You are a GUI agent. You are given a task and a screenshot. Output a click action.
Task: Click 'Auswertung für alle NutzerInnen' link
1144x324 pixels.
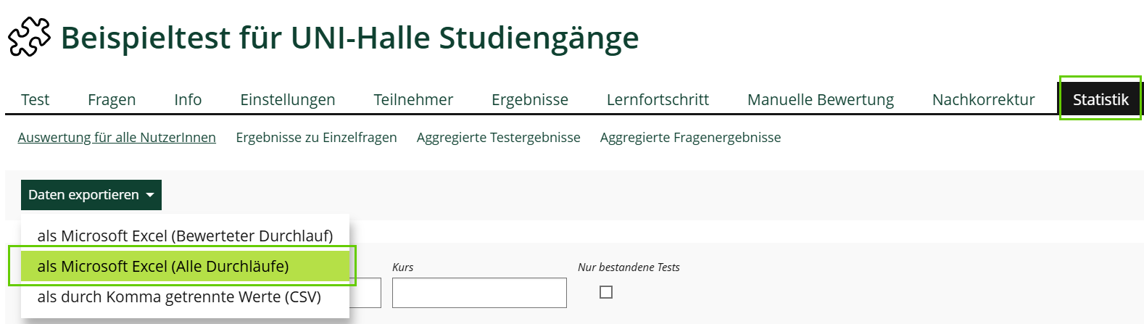click(117, 137)
